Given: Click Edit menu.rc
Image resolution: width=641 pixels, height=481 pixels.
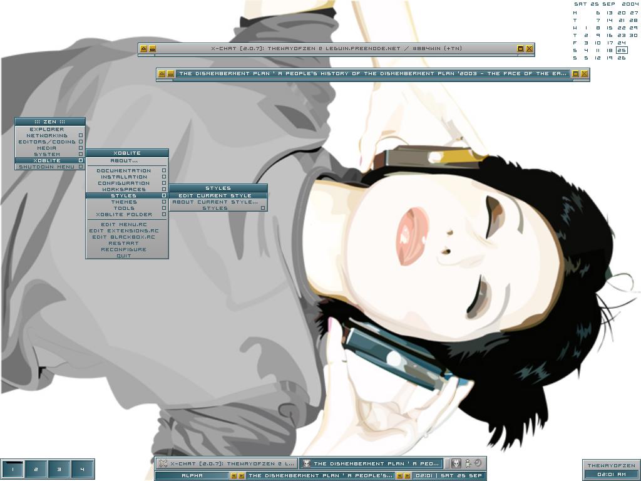Looking at the screenshot, I should pos(126,225).
